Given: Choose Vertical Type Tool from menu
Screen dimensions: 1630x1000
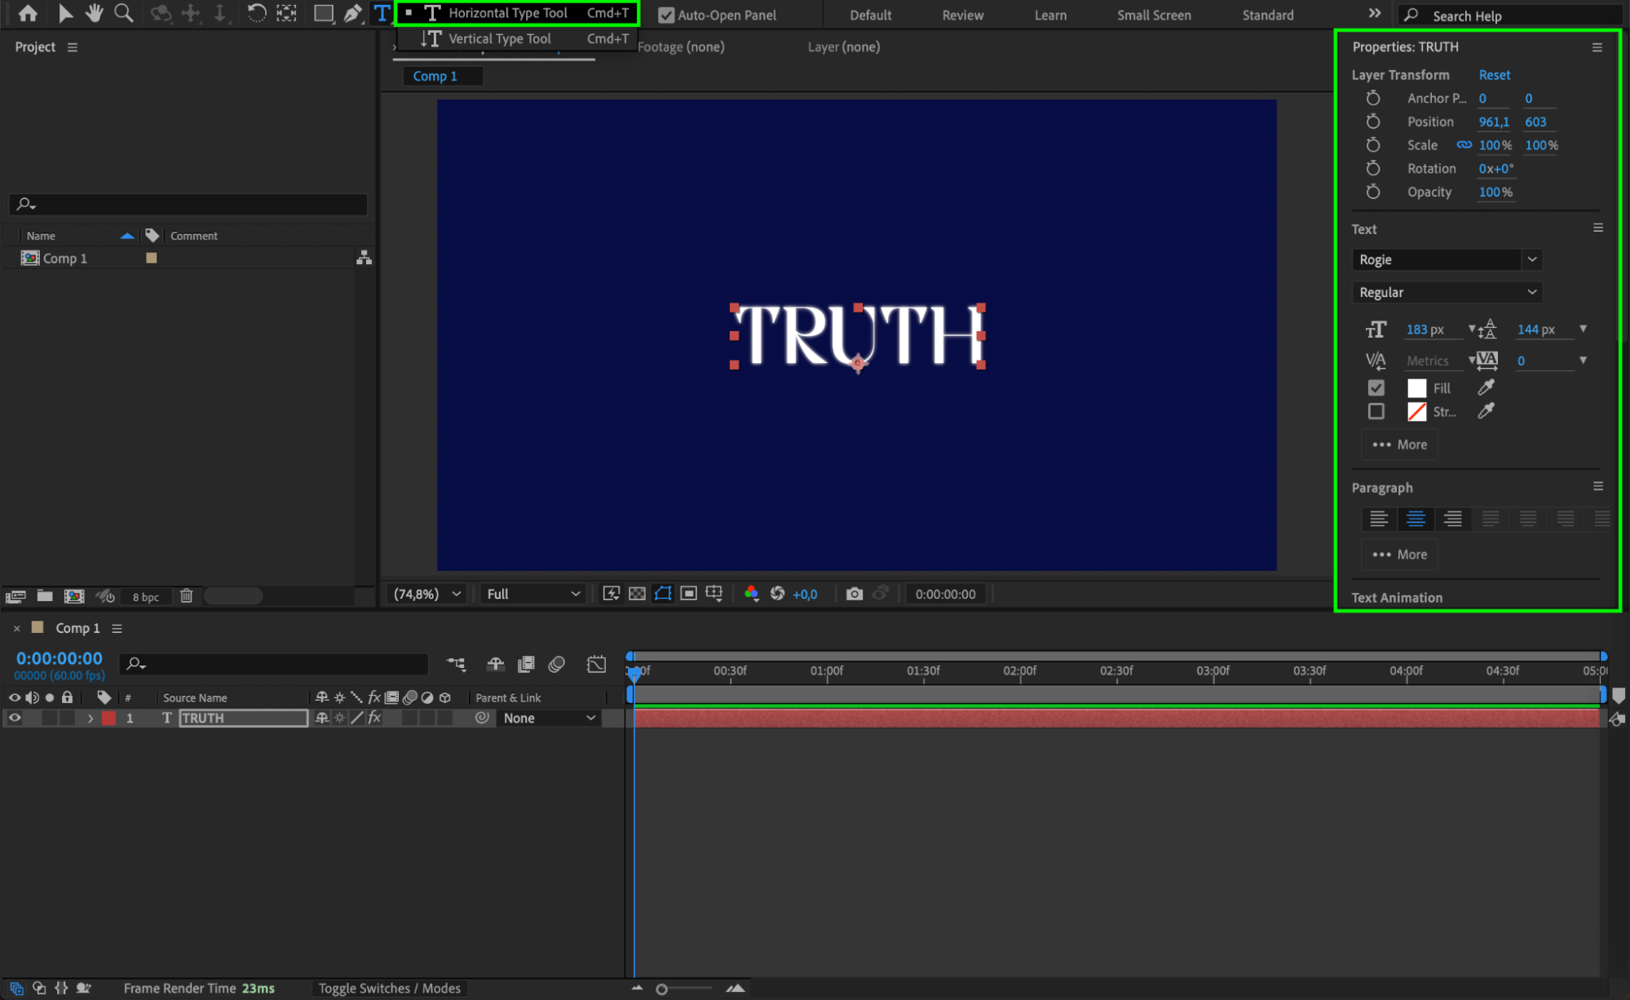Looking at the screenshot, I should 499,38.
